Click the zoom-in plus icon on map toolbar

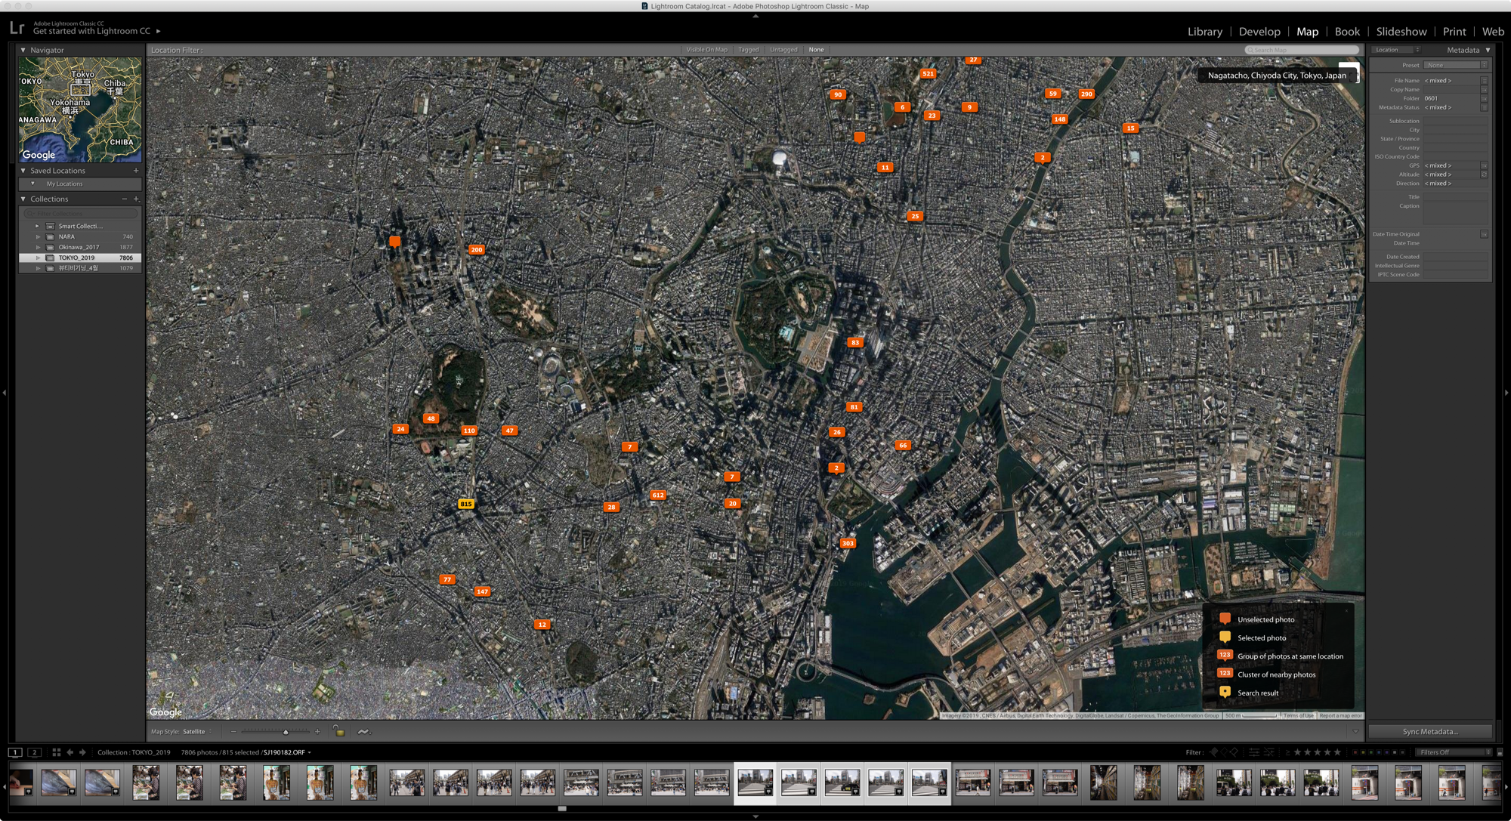pyautogui.click(x=317, y=731)
